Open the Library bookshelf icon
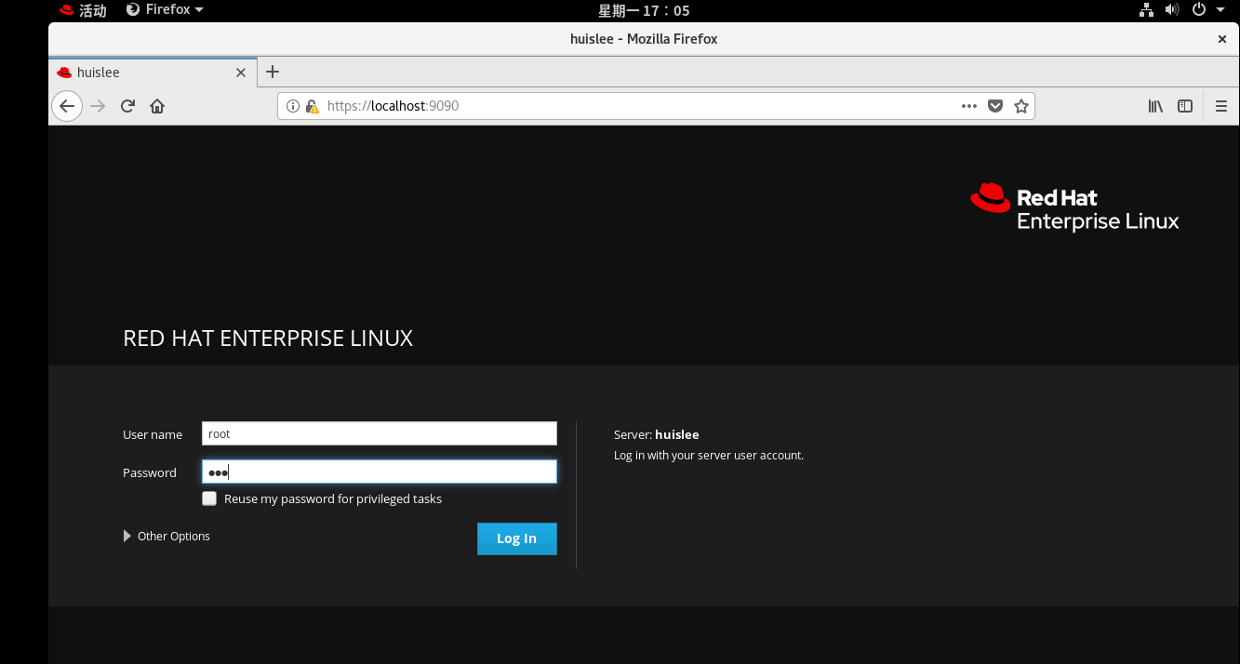Image resolution: width=1240 pixels, height=664 pixels. (x=1155, y=106)
